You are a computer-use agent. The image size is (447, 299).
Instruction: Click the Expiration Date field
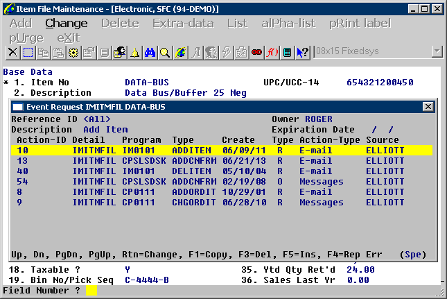coord(383,130)
